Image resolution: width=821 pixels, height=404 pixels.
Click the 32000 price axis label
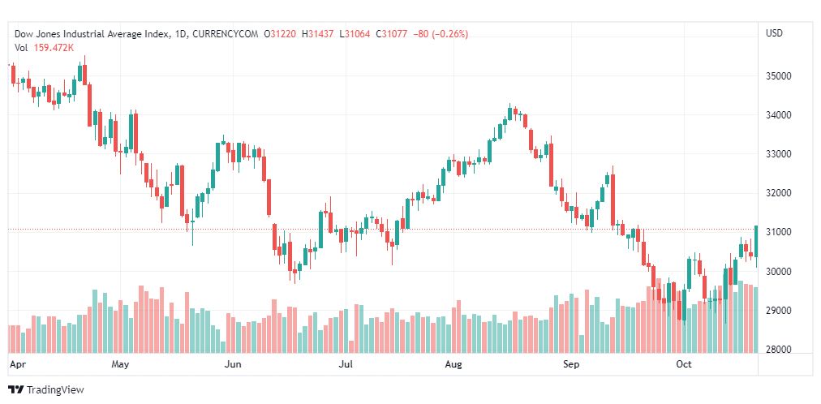pyautogui.click(x=778, y=193)
